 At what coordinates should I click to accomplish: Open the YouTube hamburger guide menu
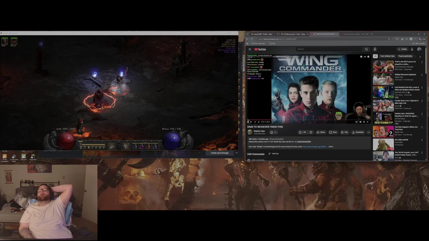(250, 49)
